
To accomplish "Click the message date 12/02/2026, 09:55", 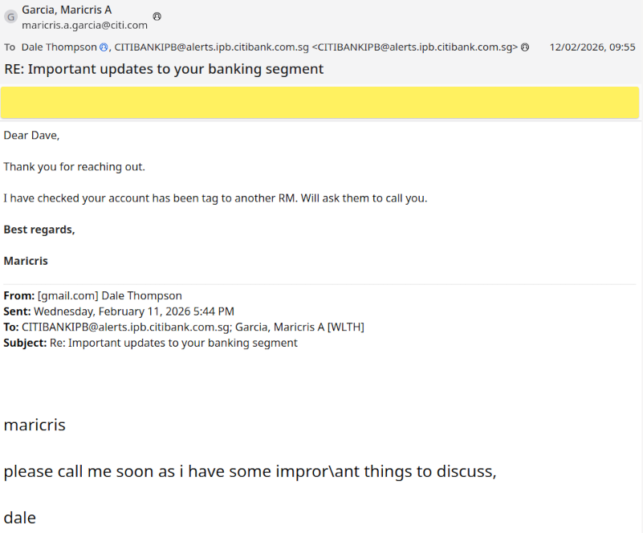I will (592, 47).
